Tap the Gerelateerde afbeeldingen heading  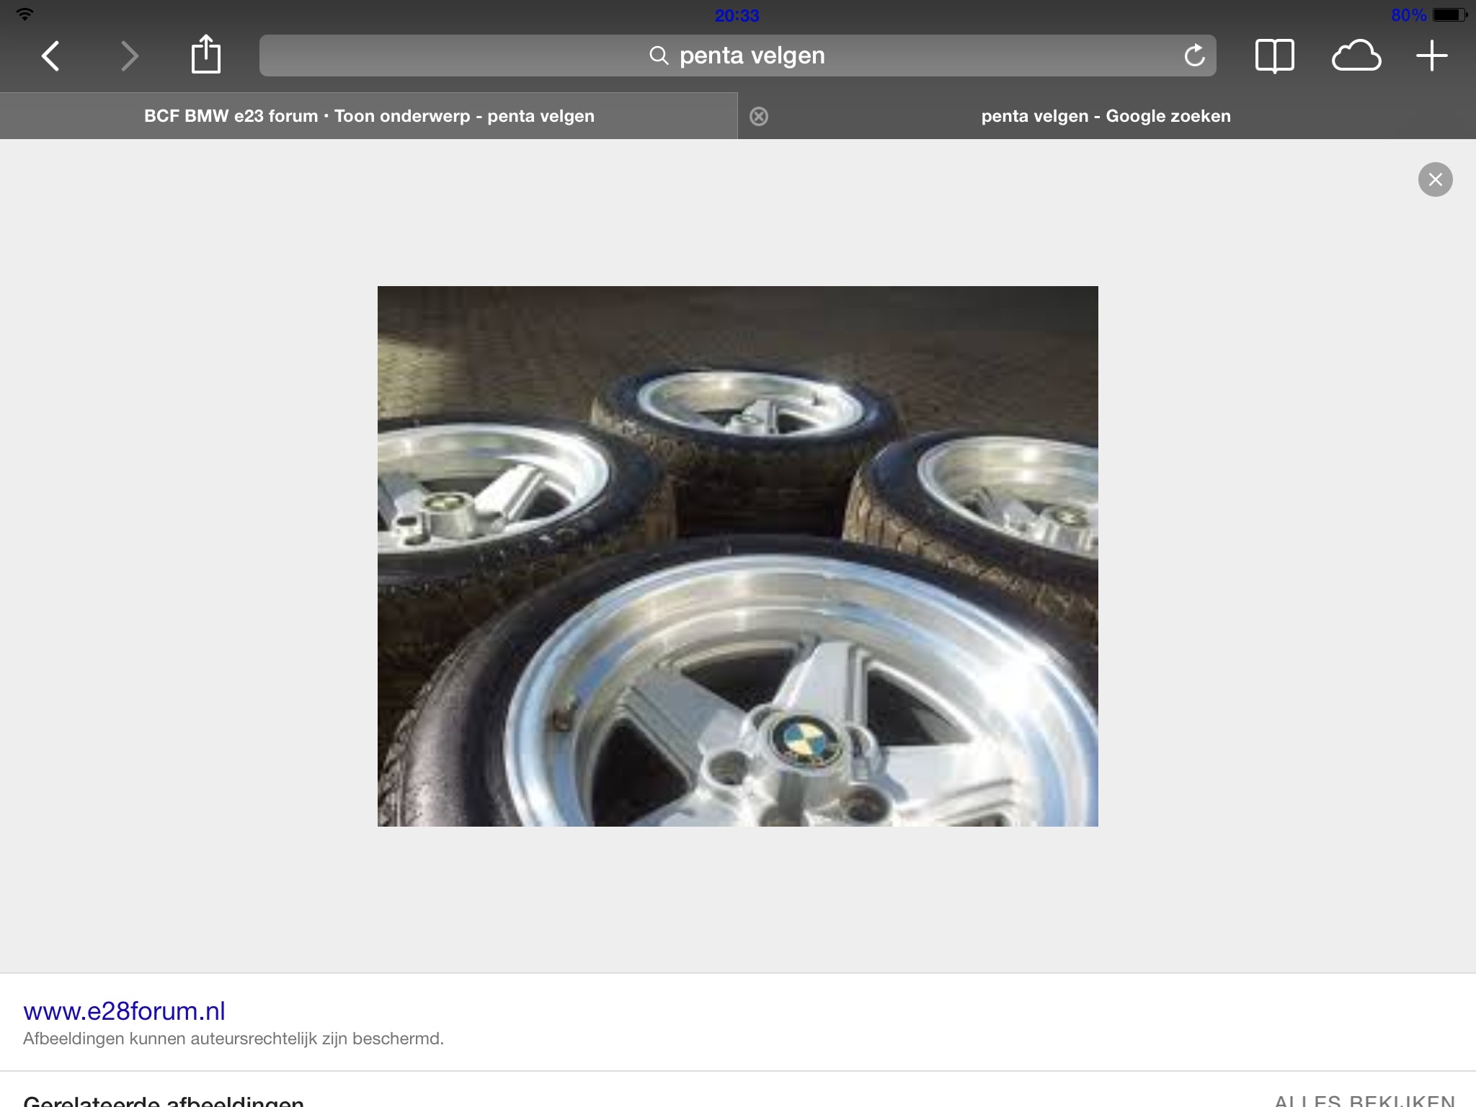click(x=164, y=1101)
